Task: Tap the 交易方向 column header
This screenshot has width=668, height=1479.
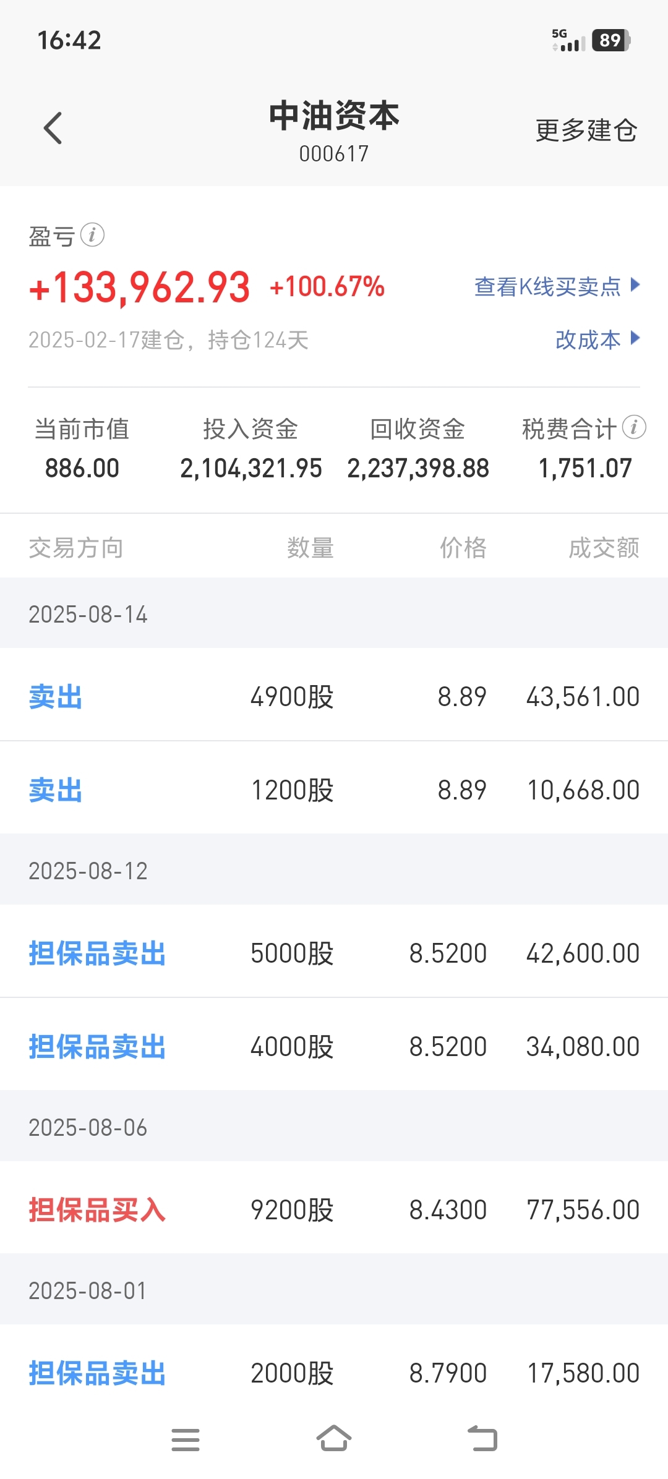Action: (x=76, y=548)
